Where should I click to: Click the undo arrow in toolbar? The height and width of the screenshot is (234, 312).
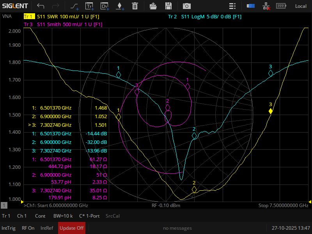(41, 6)
